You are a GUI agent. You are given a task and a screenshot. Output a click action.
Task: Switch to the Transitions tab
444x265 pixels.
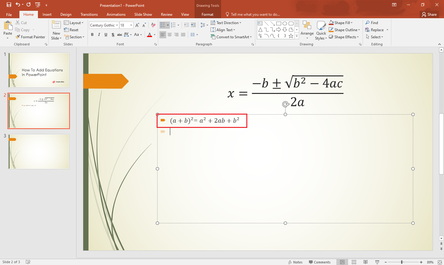89,15
